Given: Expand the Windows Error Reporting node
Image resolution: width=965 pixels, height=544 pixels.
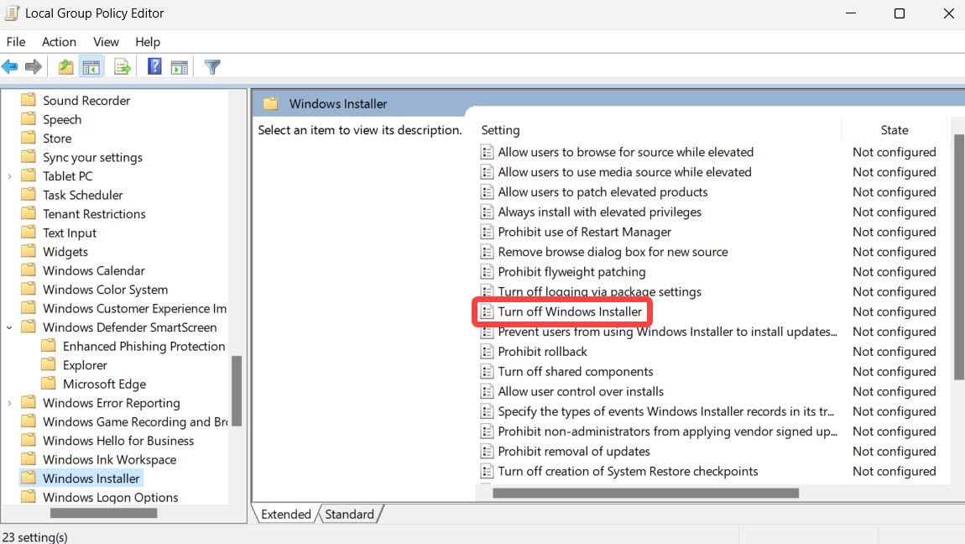Looking at the screenshot, I should point(9,403).
